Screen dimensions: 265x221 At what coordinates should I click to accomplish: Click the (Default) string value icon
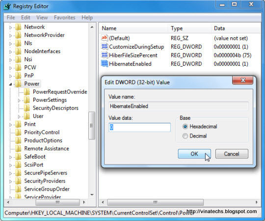pyautogui.click(x=105, y=38)
